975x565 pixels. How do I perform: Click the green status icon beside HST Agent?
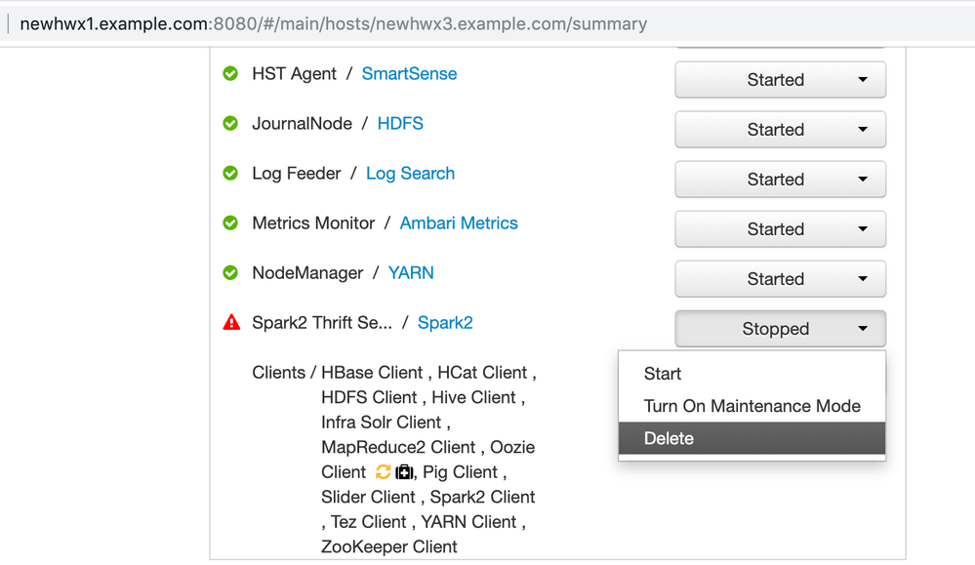coord(230,74)
